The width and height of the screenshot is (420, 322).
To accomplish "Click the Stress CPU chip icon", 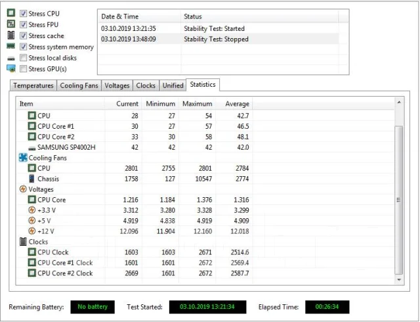I will 11,13.
